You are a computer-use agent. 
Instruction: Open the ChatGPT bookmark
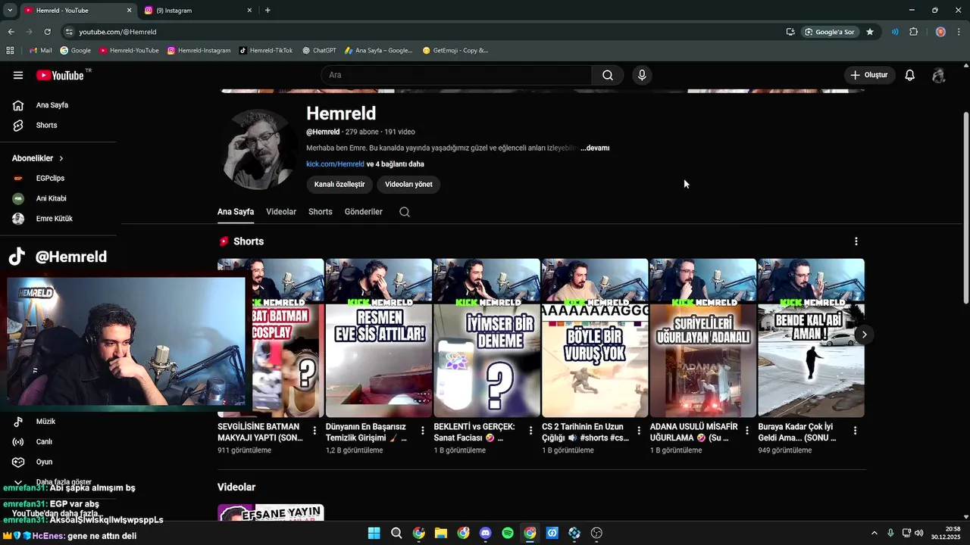click(x=319, y=51)
